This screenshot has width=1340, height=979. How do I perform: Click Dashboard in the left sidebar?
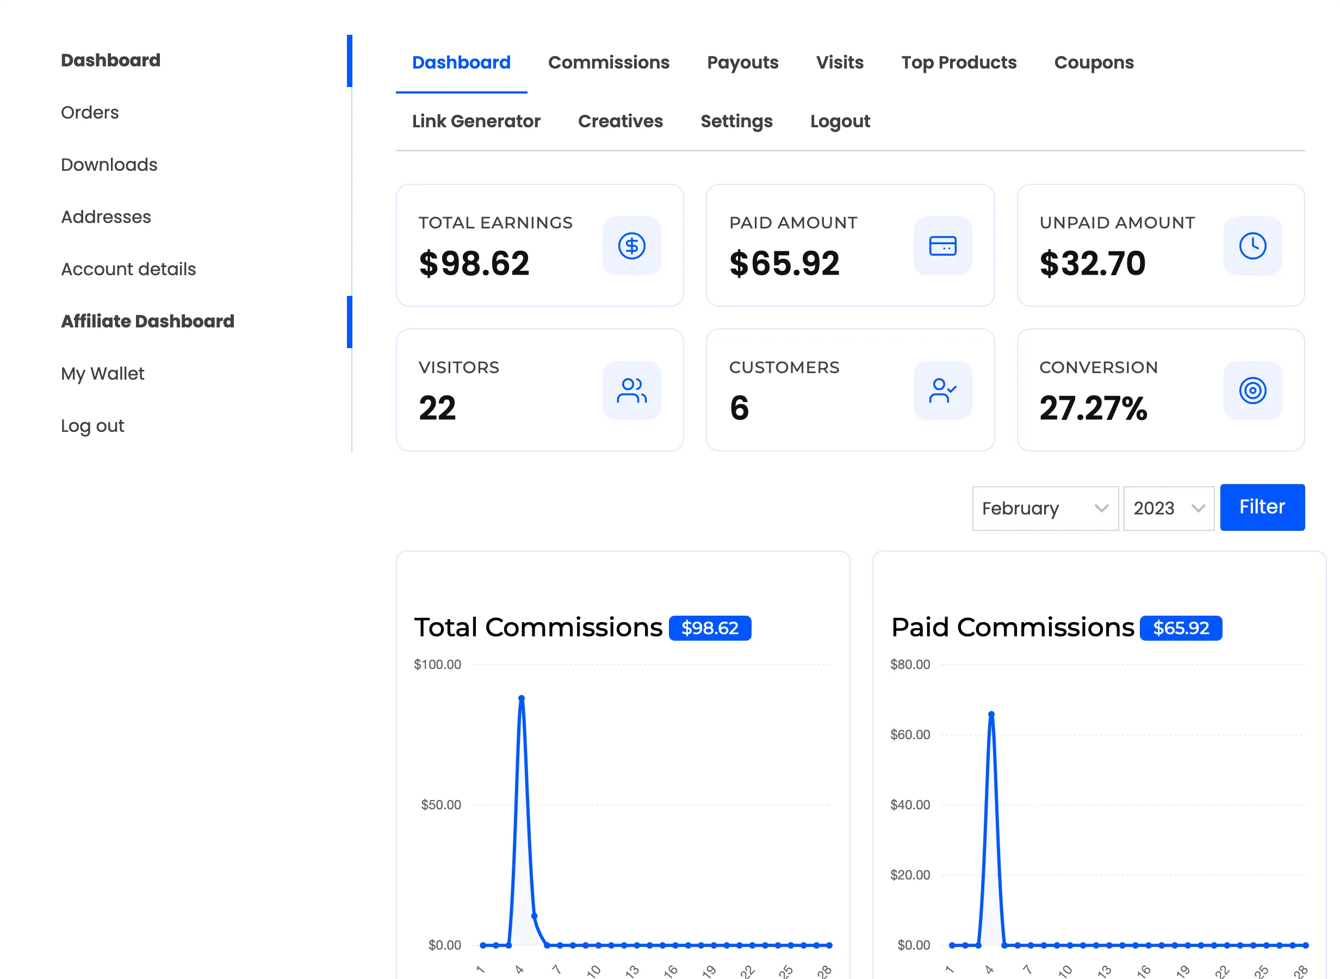[110, 60]
